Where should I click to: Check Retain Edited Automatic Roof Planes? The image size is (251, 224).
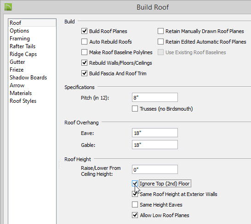160,42
